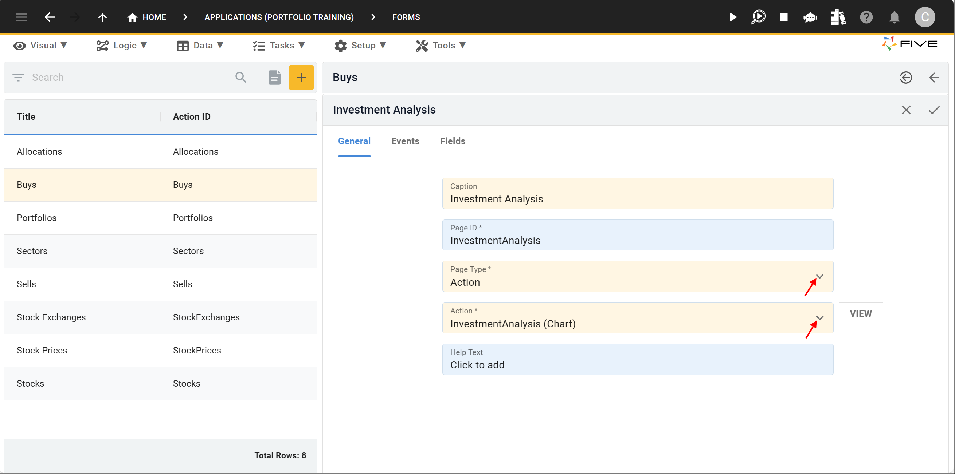Cancel Investment Analysis with the X icon
The image size is (955, 474).
point(906,110)
